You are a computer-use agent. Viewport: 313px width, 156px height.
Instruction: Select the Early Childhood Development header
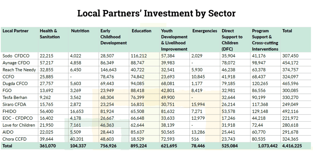click(113, 37)
